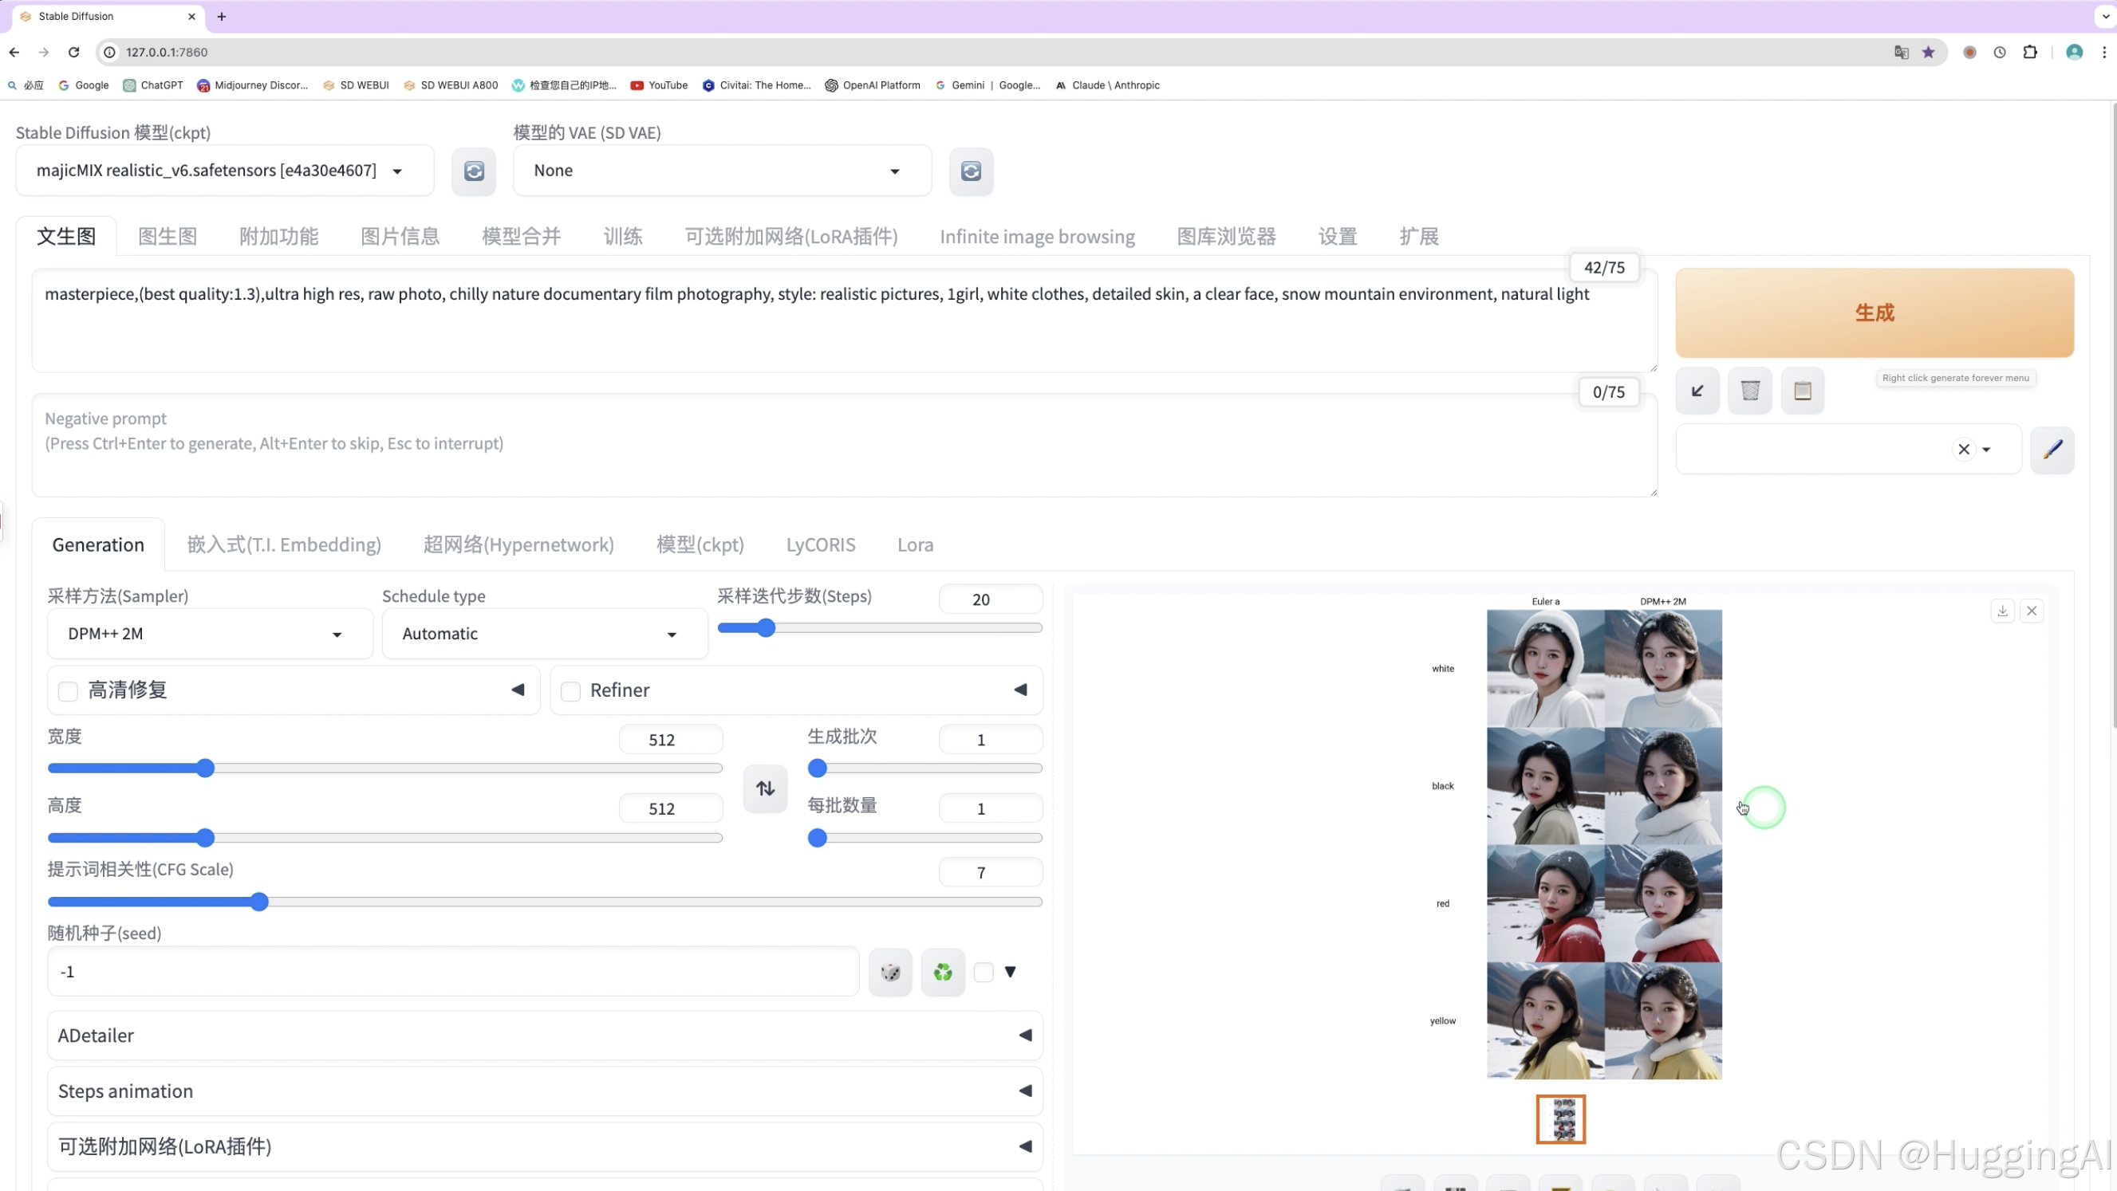Screen dimensions: 2117x1191
Task: Open the sampler DPM++ 2M dropdown
Action: pos(210,634)
